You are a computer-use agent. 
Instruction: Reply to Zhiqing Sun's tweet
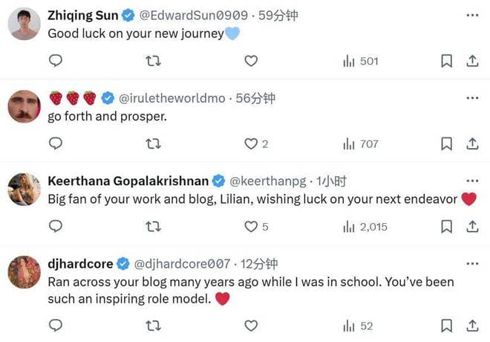[56, 61]
